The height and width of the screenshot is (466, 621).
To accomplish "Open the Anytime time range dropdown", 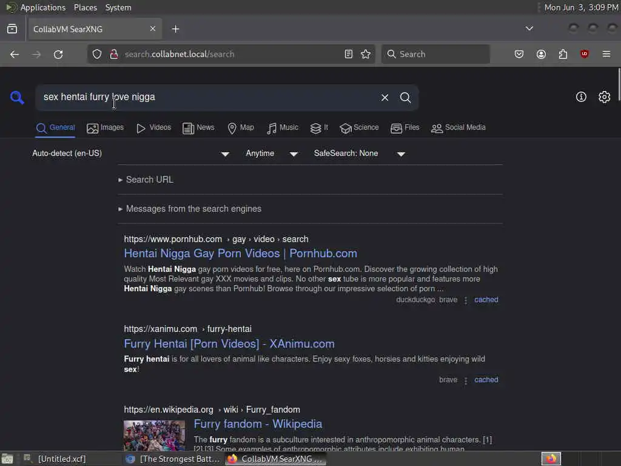I will tap(272, 154).
